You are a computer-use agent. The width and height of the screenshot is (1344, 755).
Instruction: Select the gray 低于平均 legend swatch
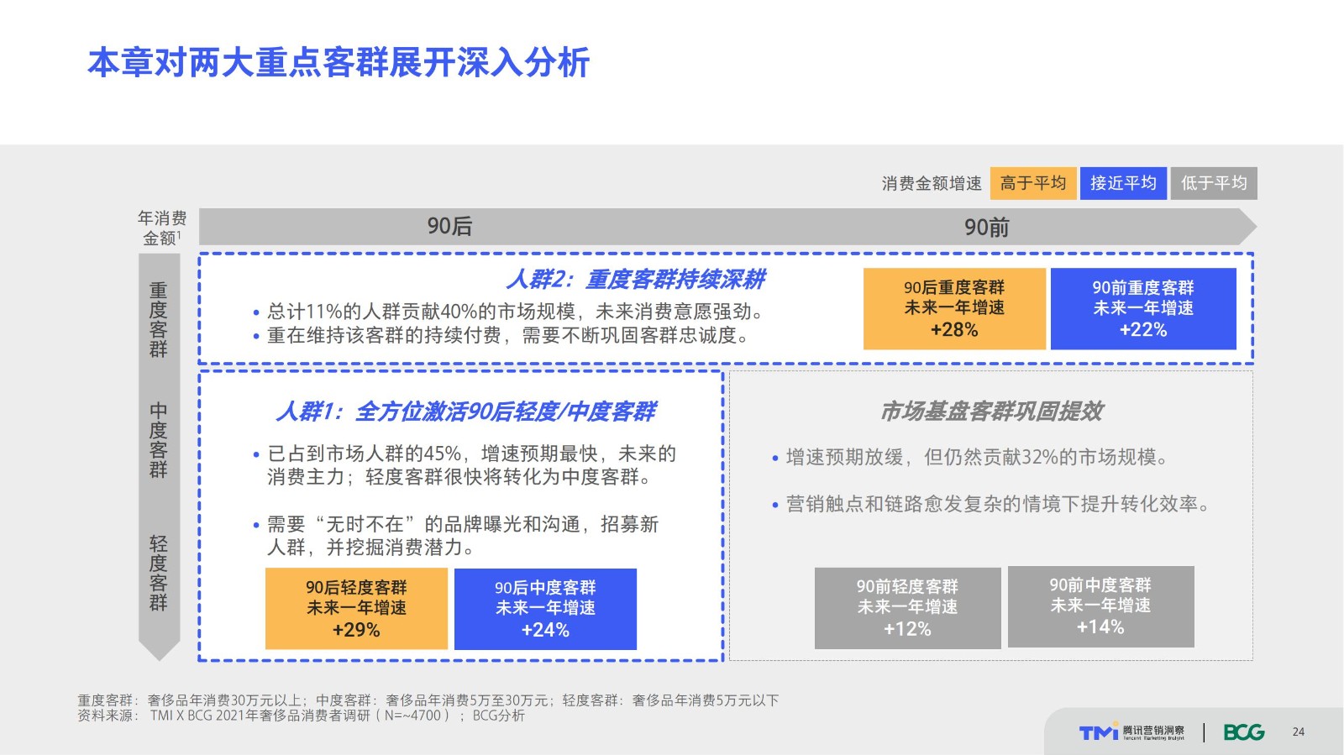(1214, 183)
